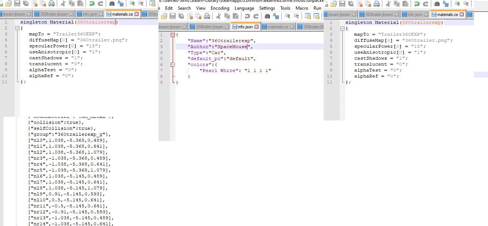Collapse colors fold at line 6, middle window
The width and height of the screenshot is (488, 226).
point(172,65)
